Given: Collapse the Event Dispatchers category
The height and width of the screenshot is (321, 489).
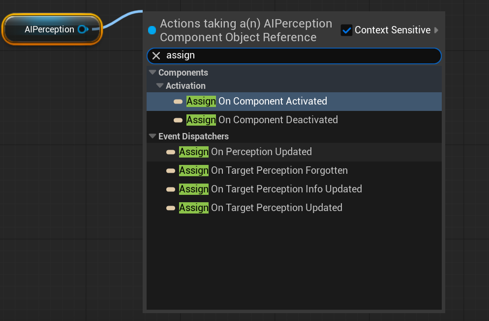Looking at the screenshot, I should (153, 136).
